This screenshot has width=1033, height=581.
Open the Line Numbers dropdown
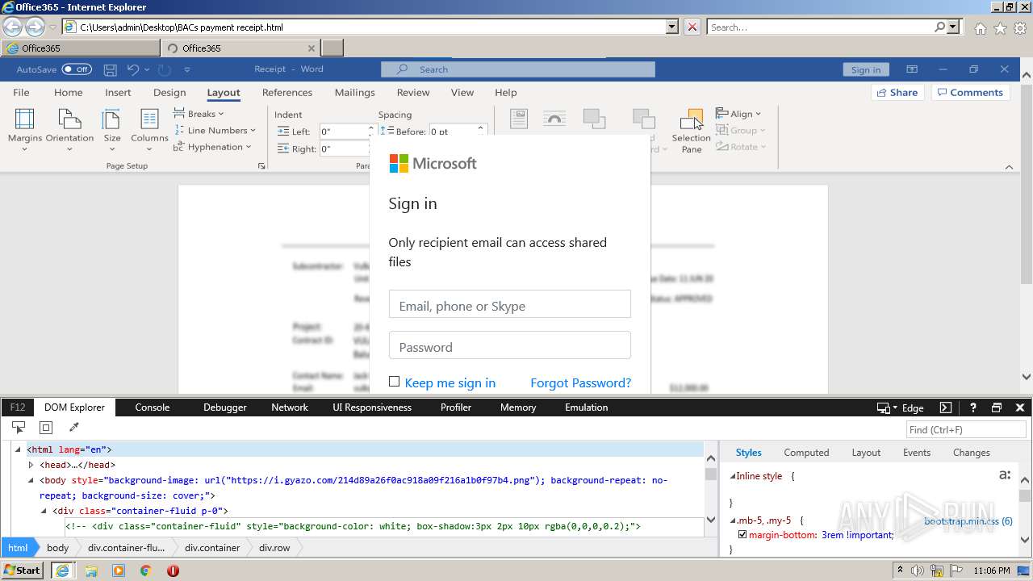[215, 130]
